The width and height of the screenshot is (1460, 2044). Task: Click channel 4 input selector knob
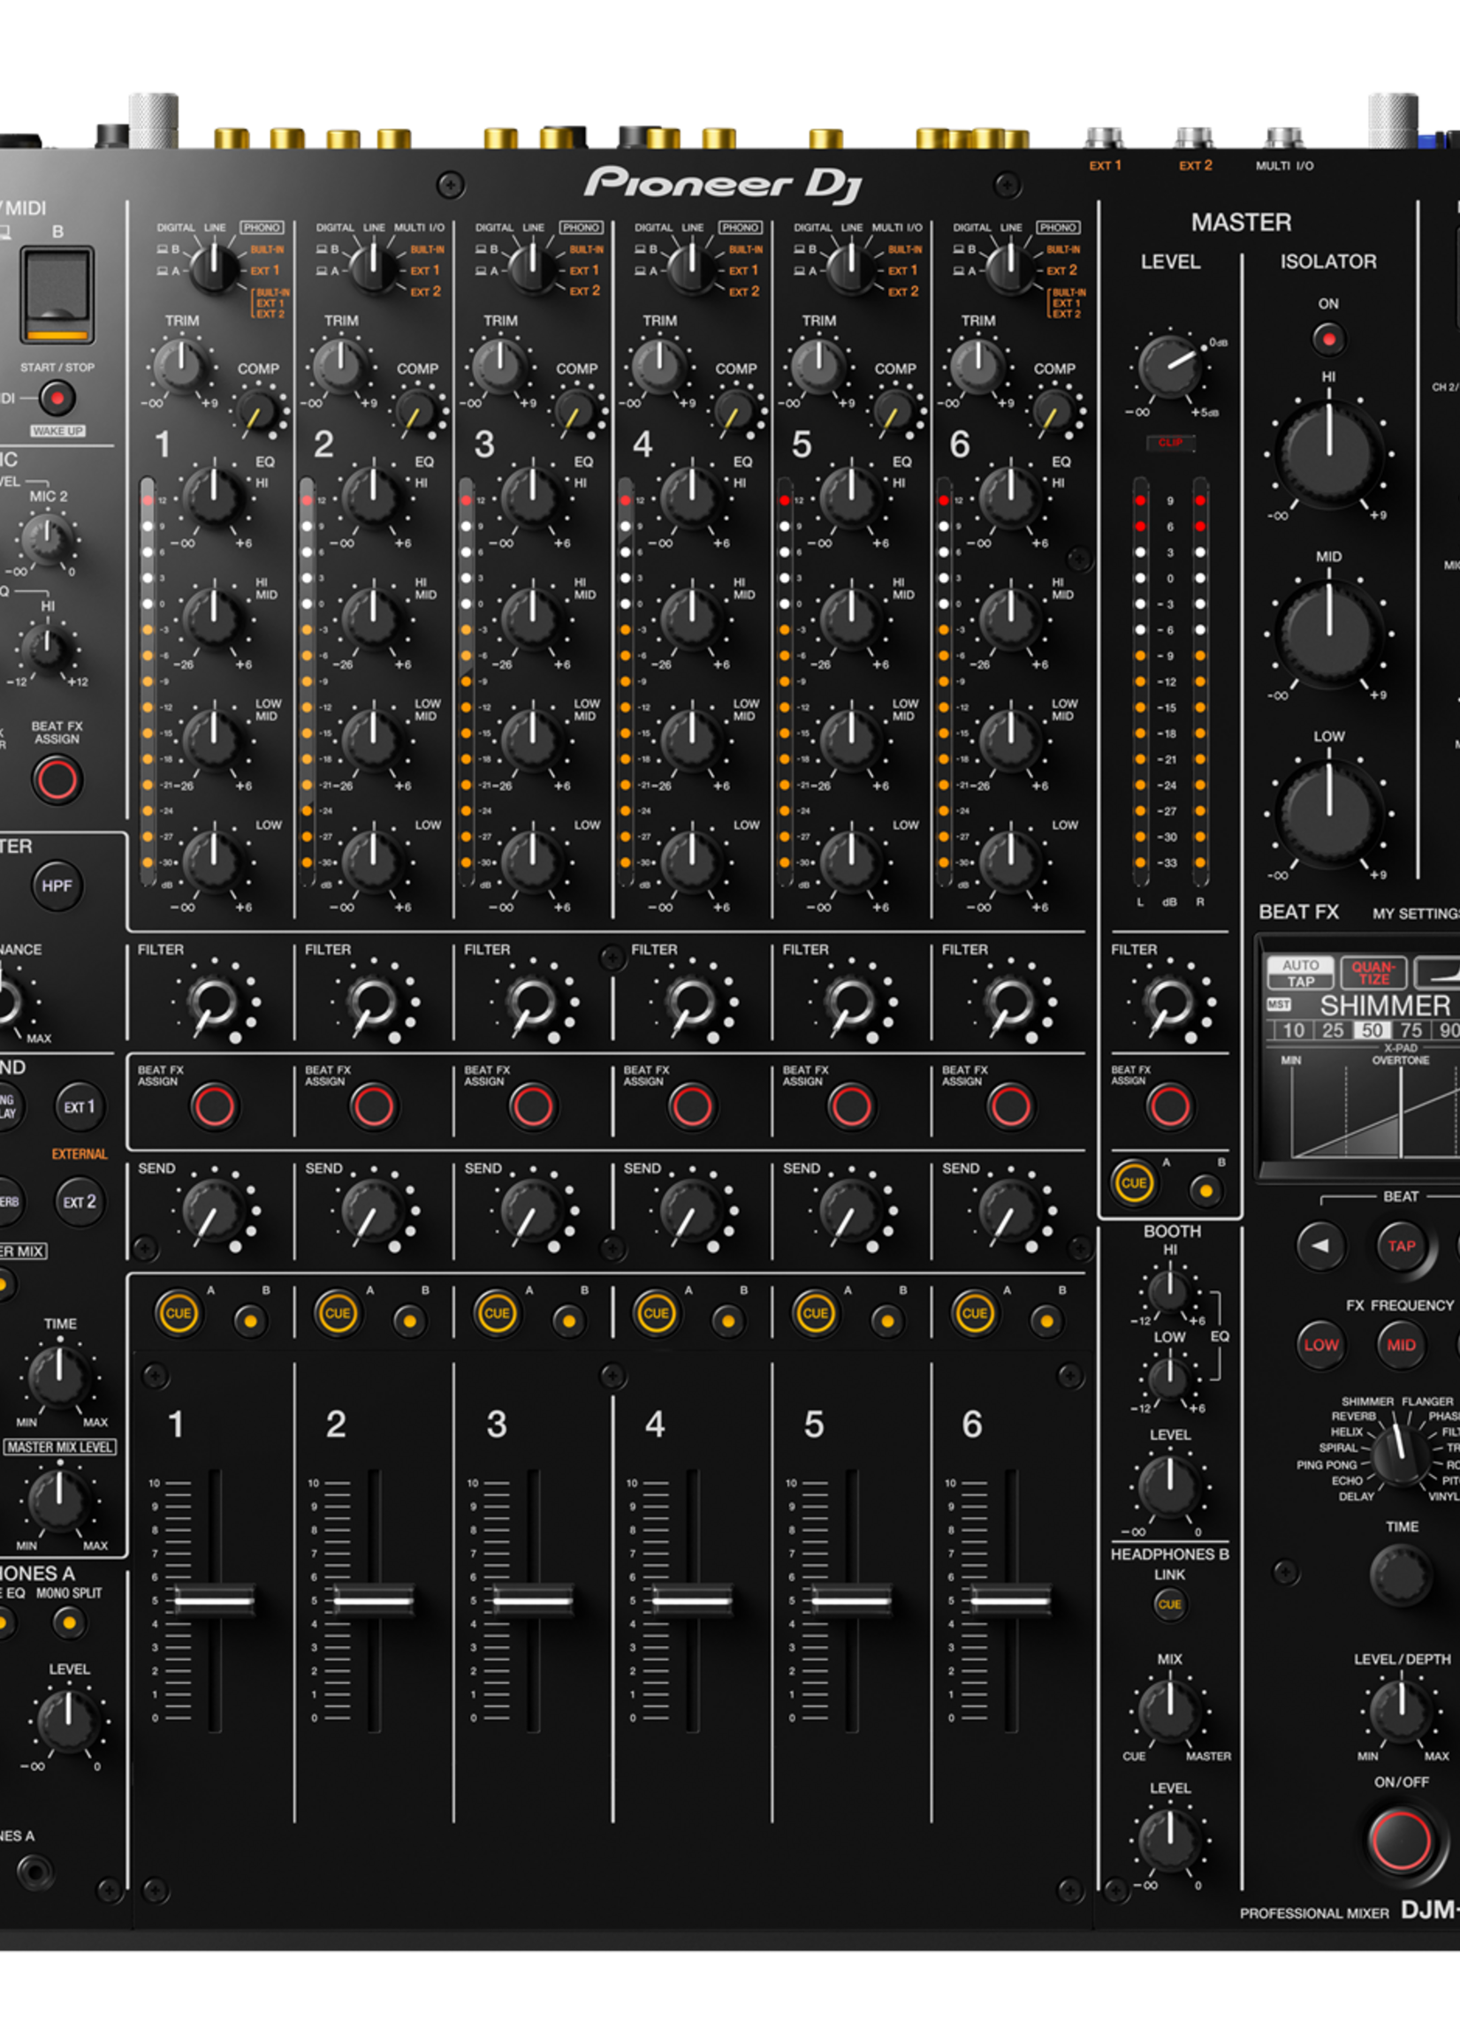coord(691,267)
